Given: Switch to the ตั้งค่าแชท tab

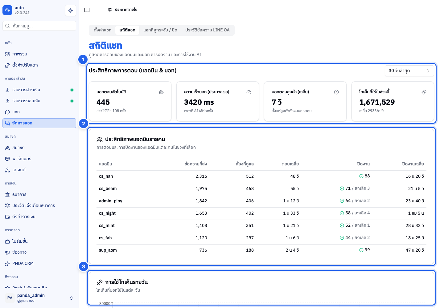Looking at the screenshot, I should (102, 30).
